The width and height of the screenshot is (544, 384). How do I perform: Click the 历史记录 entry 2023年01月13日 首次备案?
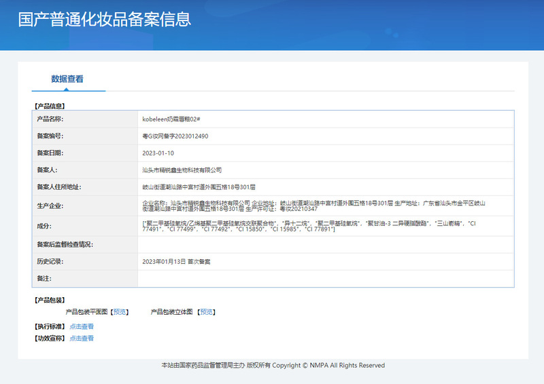point(176,261)
